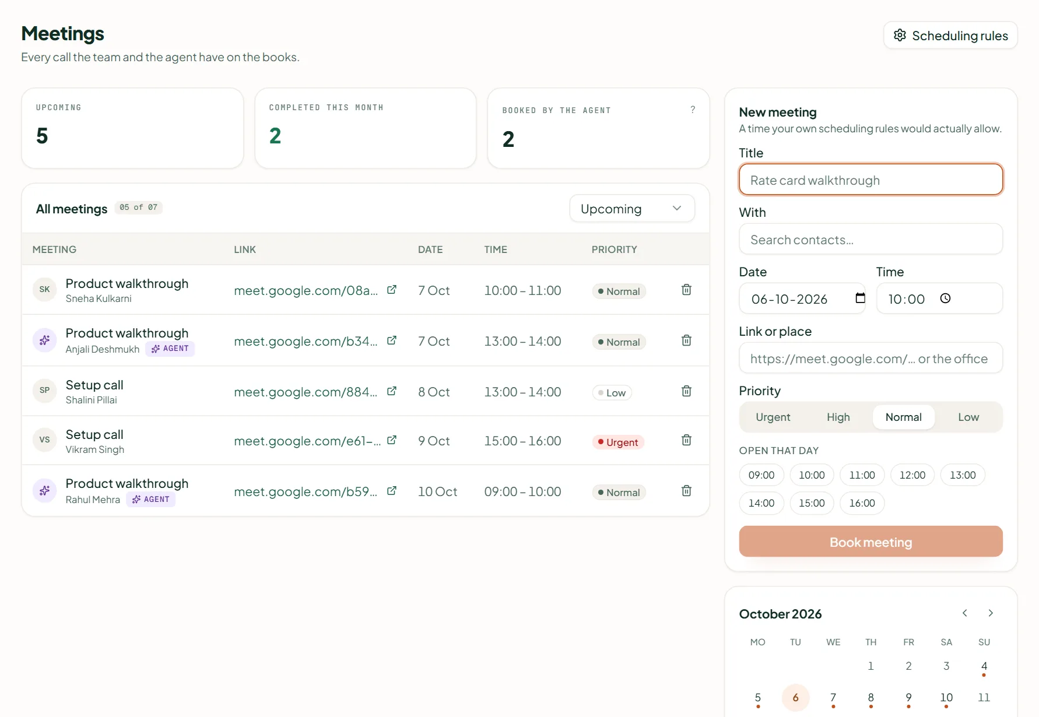Select High priority for new meeting

click(x=838, y=417)
